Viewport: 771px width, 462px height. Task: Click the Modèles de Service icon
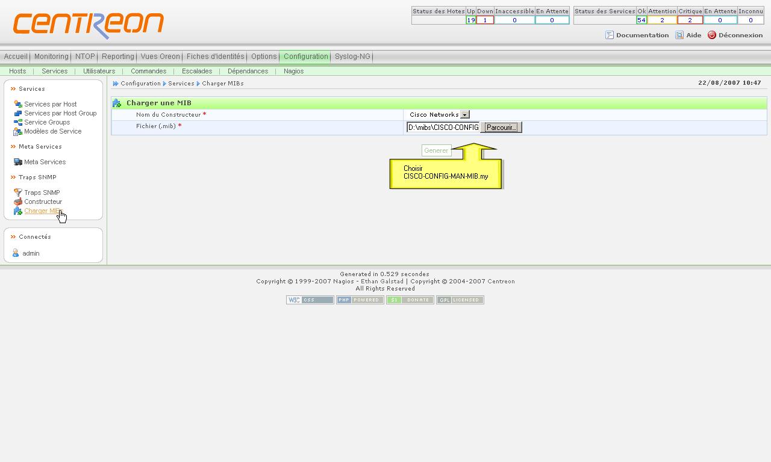pos(18,131)
